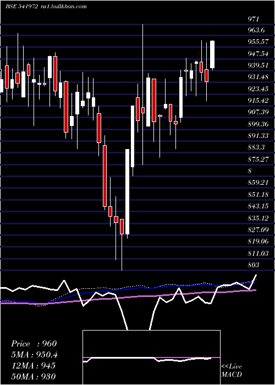Select the 819.06 price label

[x=258, y=241]
